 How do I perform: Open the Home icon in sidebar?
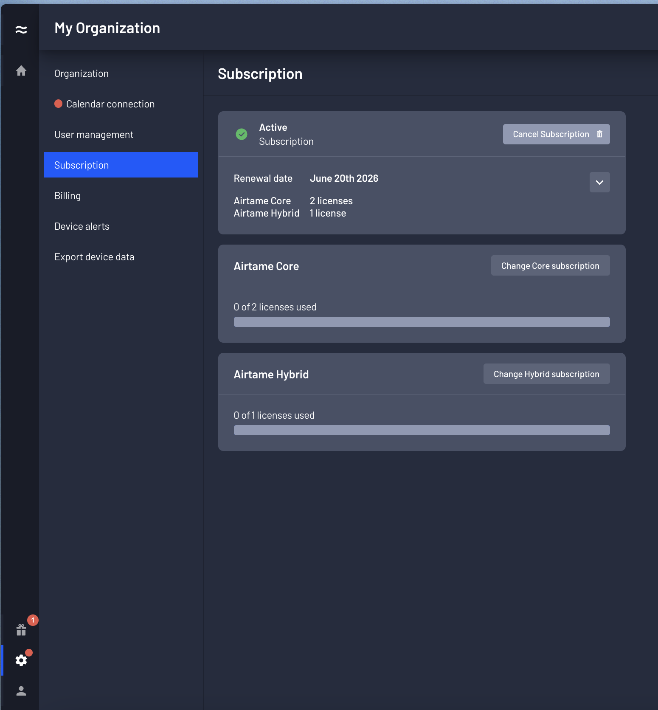[21, 70]
